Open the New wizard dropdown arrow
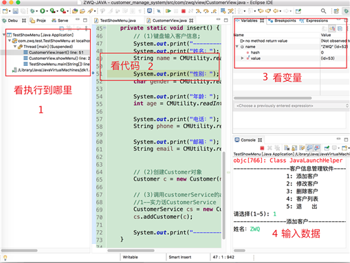The image size is (350, 263). [10, 11]
